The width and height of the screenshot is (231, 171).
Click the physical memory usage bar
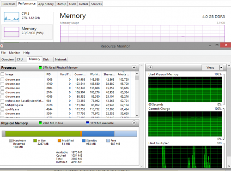69,134
